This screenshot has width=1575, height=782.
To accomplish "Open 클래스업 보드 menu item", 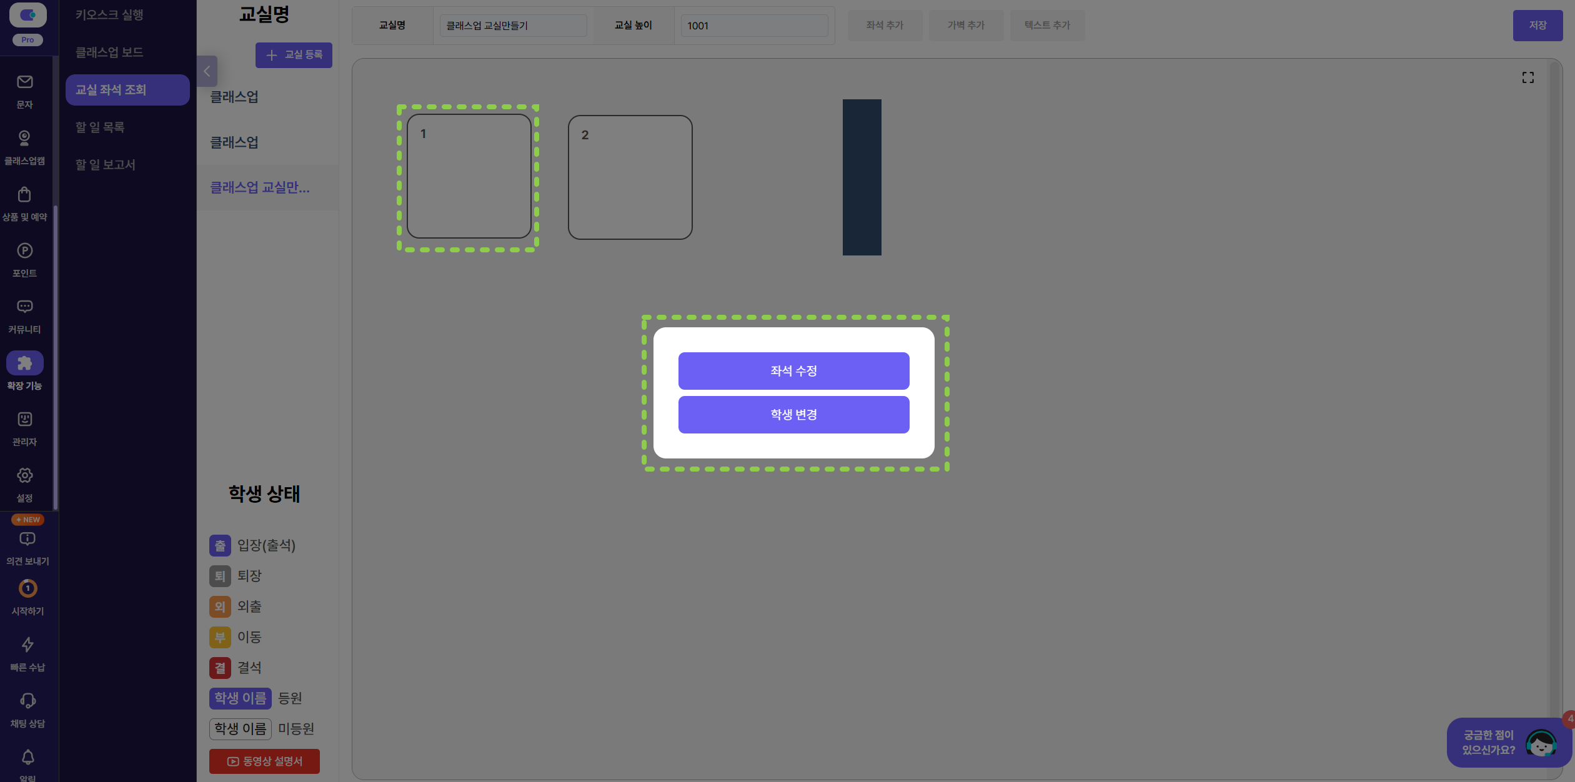I will click(109, 52).
